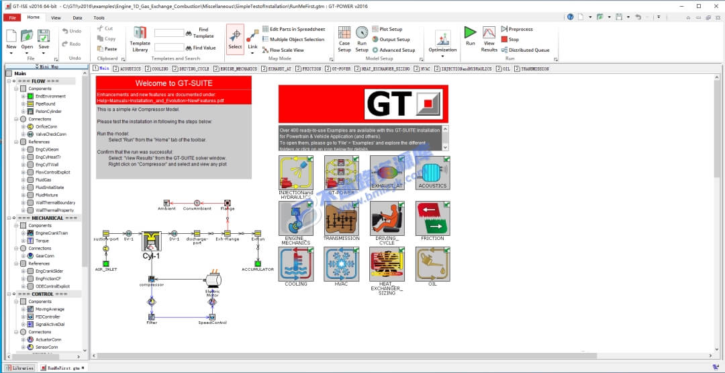
Task: Click the Ambient thermal block
Action: (x=166, y=203)
